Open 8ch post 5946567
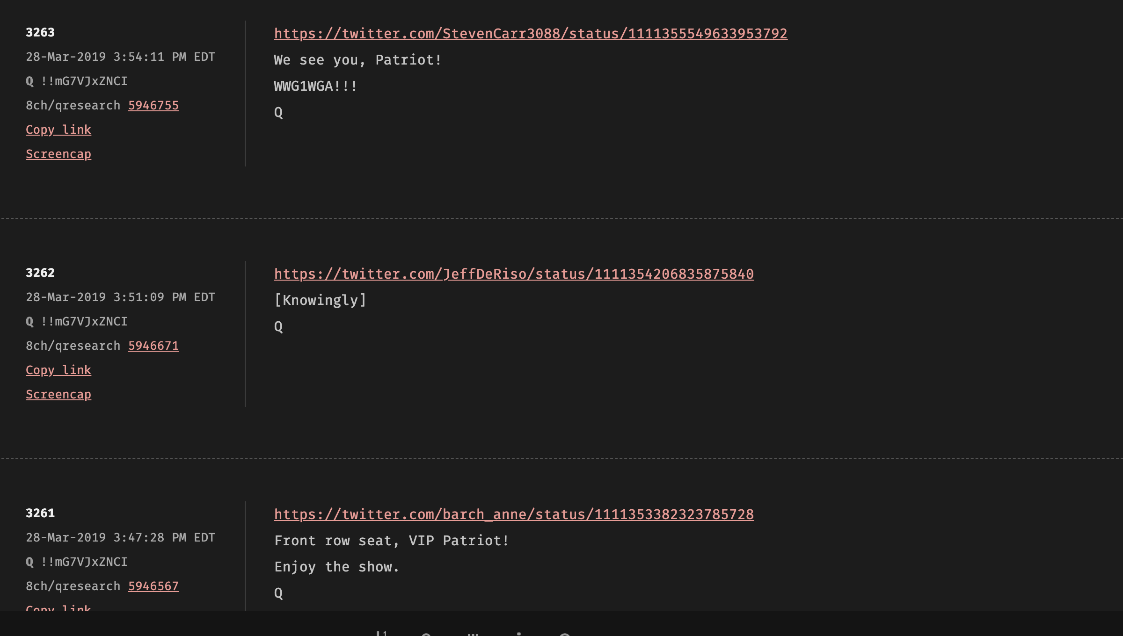This screenshot has height=636, width=1123. [x=153, y=586]
